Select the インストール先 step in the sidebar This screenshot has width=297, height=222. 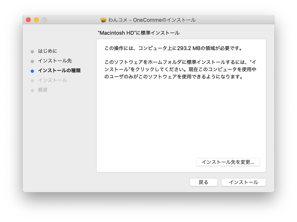point(55,61)
